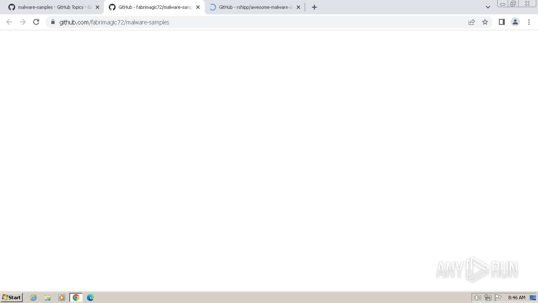Image resolution: width=538 pixels, height=303 pixels.
Task: Open the Chrome profile menu
Action: click(515, 22)
